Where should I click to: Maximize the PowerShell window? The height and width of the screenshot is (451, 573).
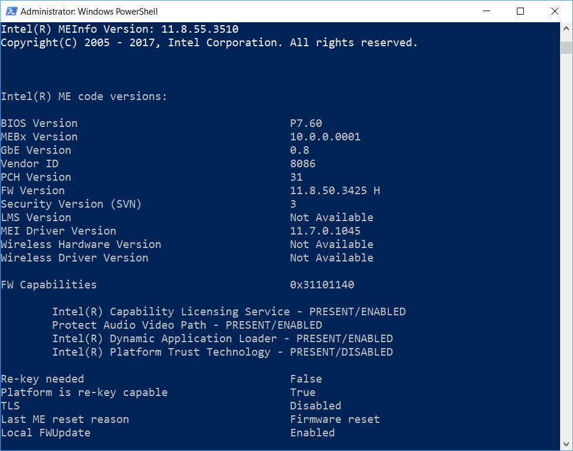tap(520, 11)
